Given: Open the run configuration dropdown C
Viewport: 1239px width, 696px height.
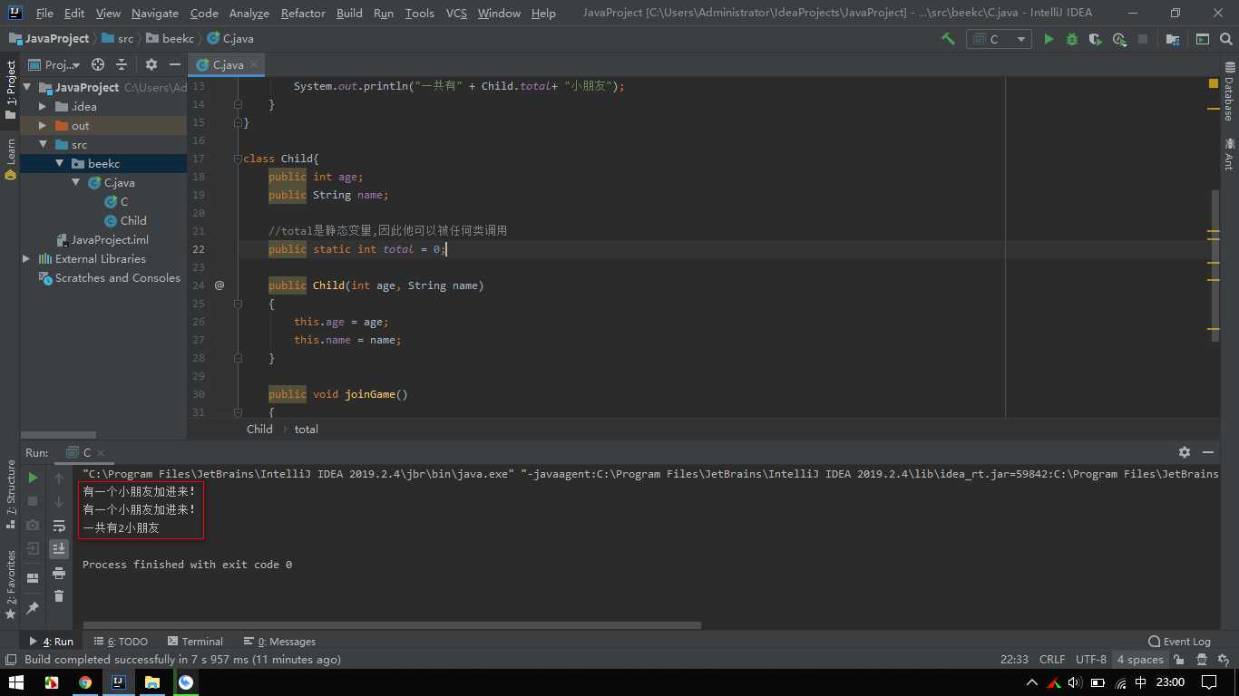Looking at the screenshot, I should (999, 39).
